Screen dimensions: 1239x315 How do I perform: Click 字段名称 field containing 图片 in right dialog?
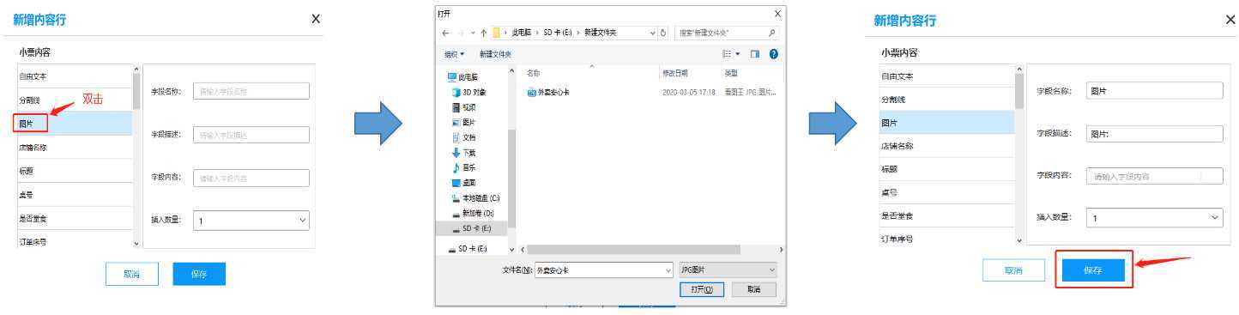1154,91
